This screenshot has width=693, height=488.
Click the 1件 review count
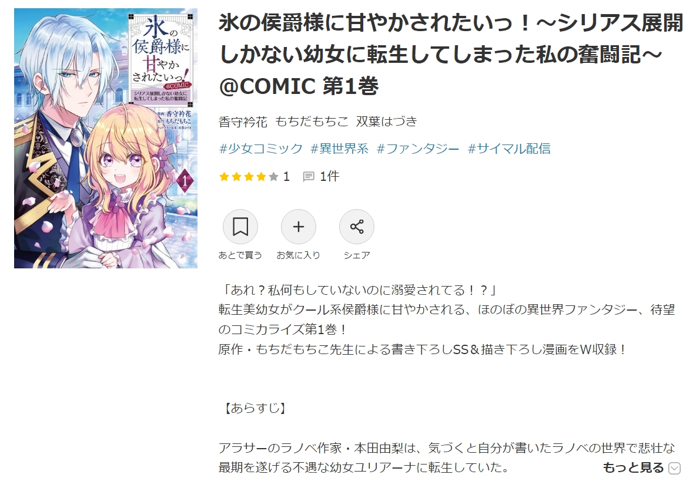[x=329, y=177]
